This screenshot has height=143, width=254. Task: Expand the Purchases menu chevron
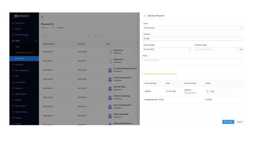pyautogui.click(x=36, y=64)
